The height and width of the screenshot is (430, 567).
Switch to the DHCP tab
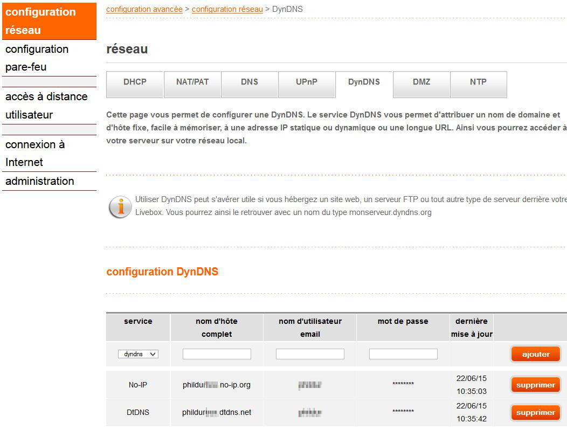(x=135, y=82)
